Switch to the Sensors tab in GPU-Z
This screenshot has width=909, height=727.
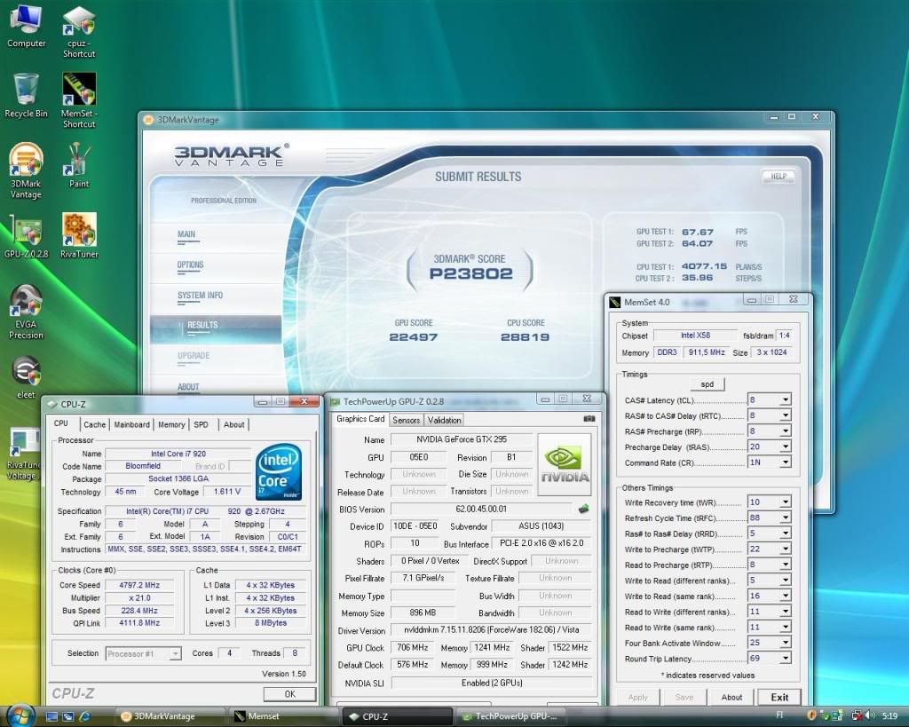click(406, 420)
